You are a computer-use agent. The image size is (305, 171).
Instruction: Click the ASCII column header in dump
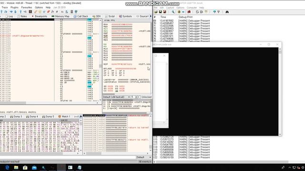coord(64,120)
